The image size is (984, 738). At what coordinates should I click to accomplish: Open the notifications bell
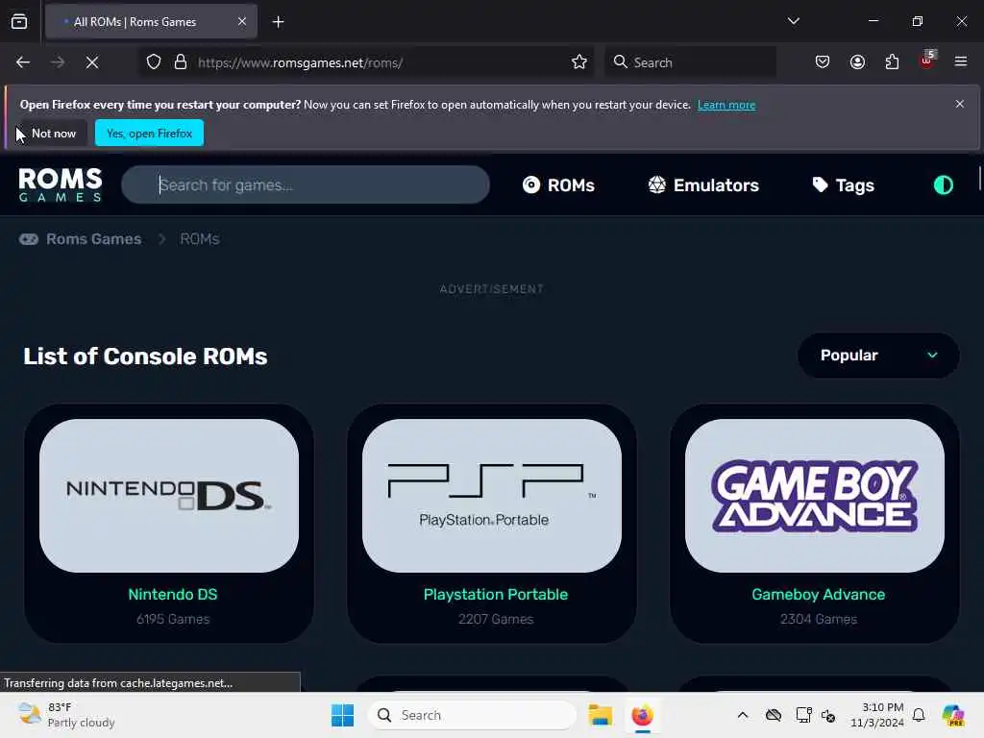pyautogui.click(x=919, y=715)
